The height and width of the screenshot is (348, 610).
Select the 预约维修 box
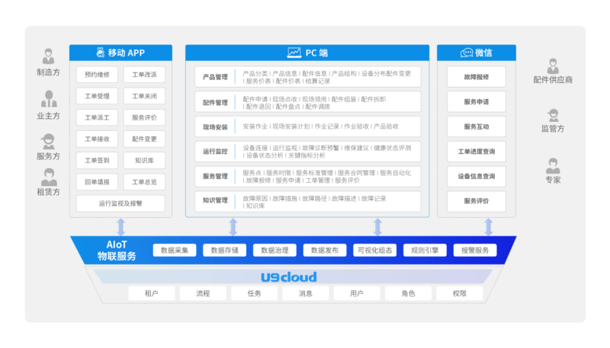point(97,75)
